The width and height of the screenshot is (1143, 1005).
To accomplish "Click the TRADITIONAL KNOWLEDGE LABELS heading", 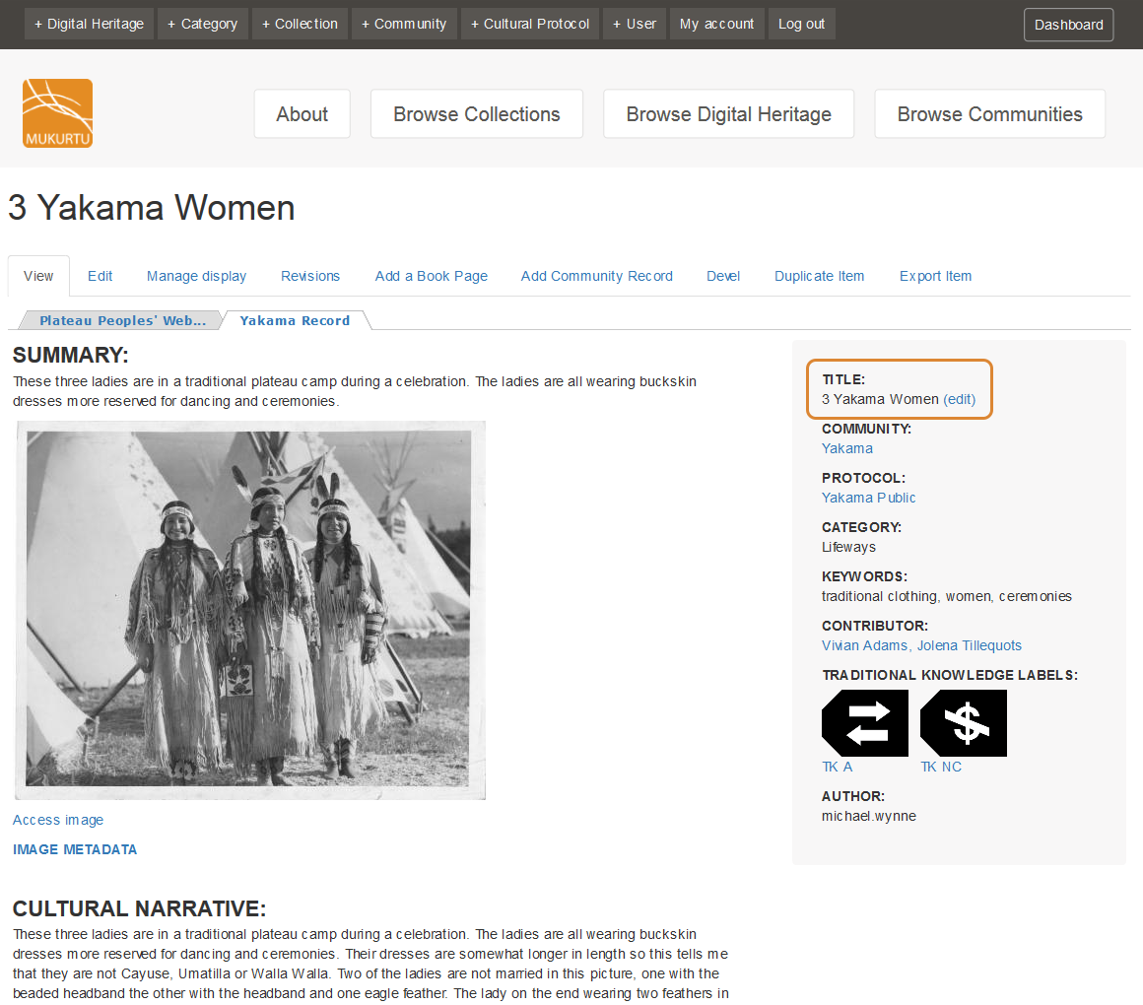I will pyautogui.click(x=950, y=676).
